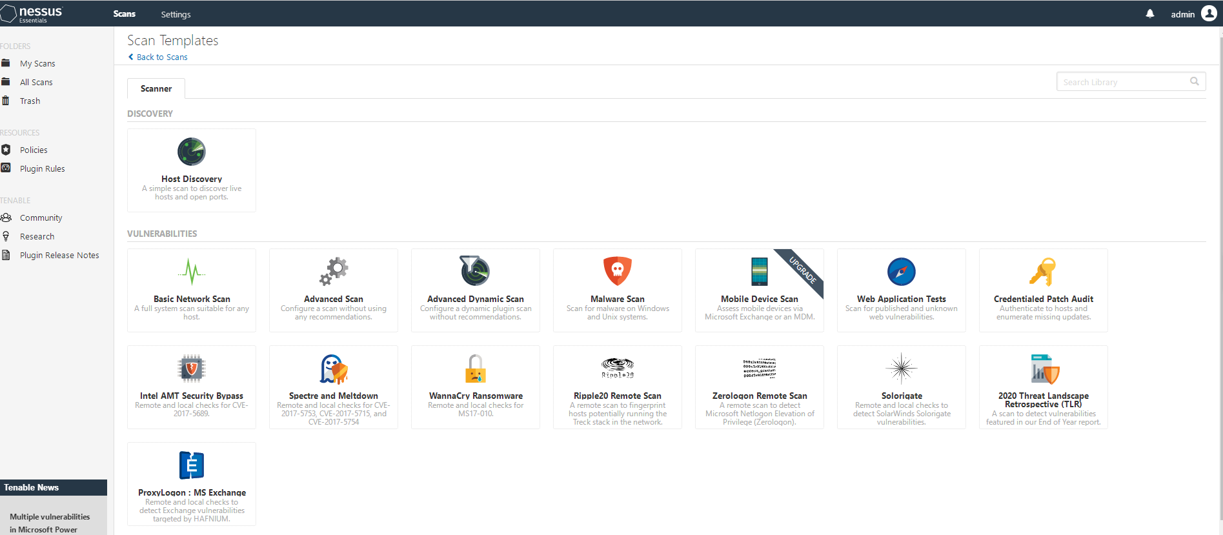Select Zerologon Remote Scan title
1223x535 pixels.
pyautogui.click(x=760, y=396)
